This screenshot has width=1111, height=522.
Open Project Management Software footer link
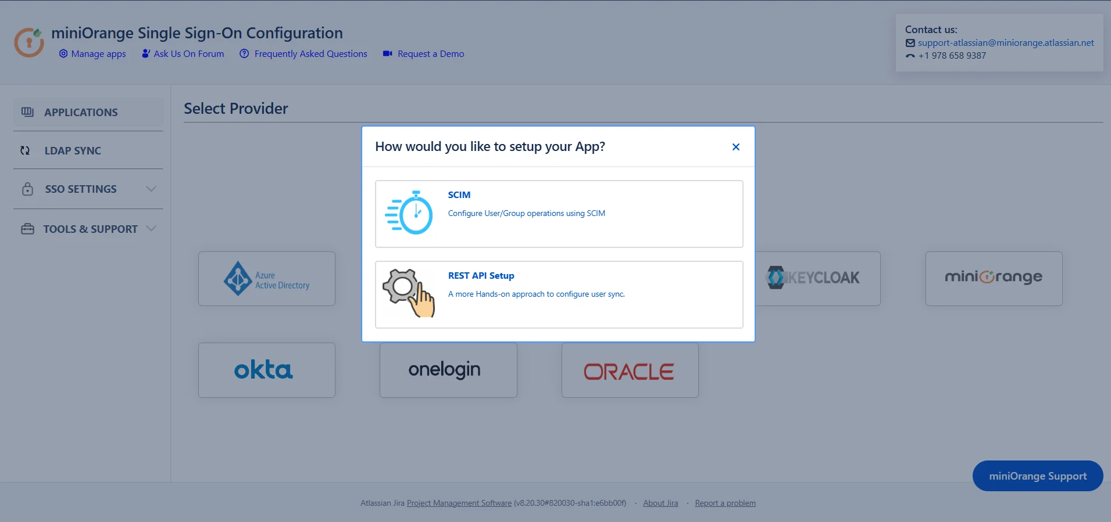point(459,503)
